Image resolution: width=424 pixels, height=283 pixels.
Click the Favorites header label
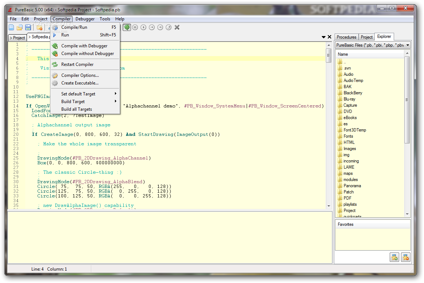(x=345, y=224)
